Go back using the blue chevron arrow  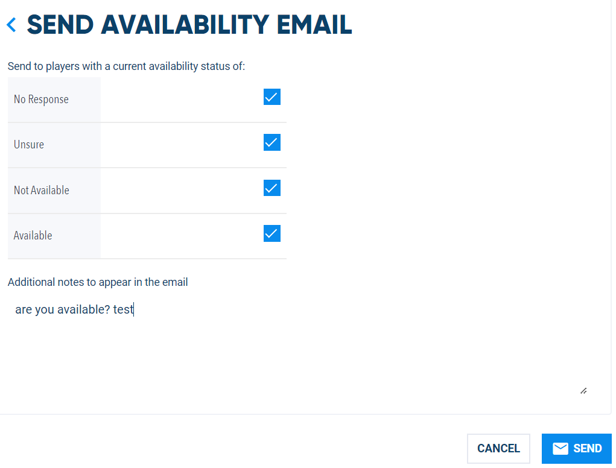[x=11, y=25]
